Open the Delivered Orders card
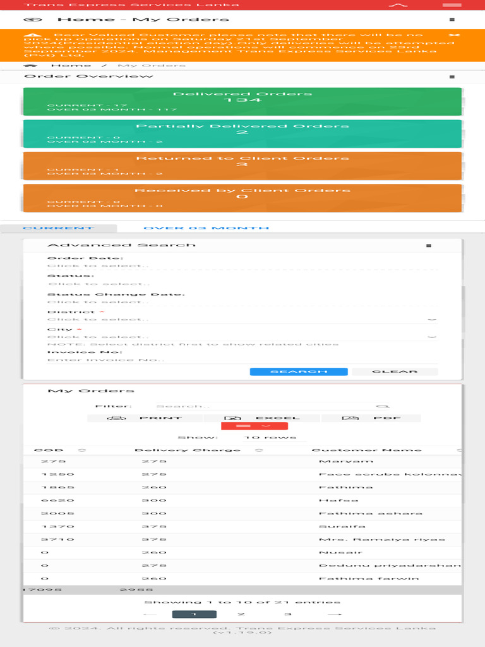 coord(242,102)
